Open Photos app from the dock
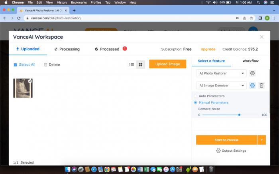 133,169
